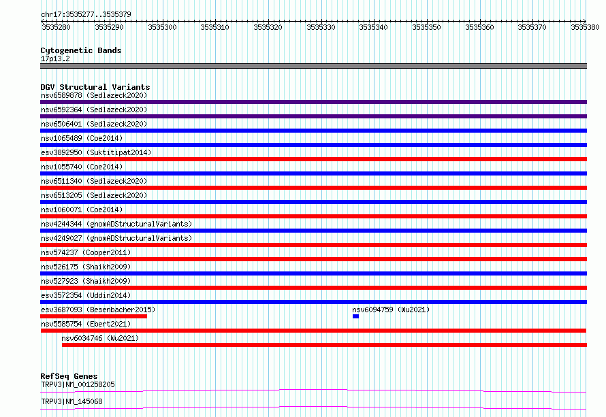This screenshot has height=417, width=606.
Task: Click ruler position 3535380
Action: (x=585, y=27)
